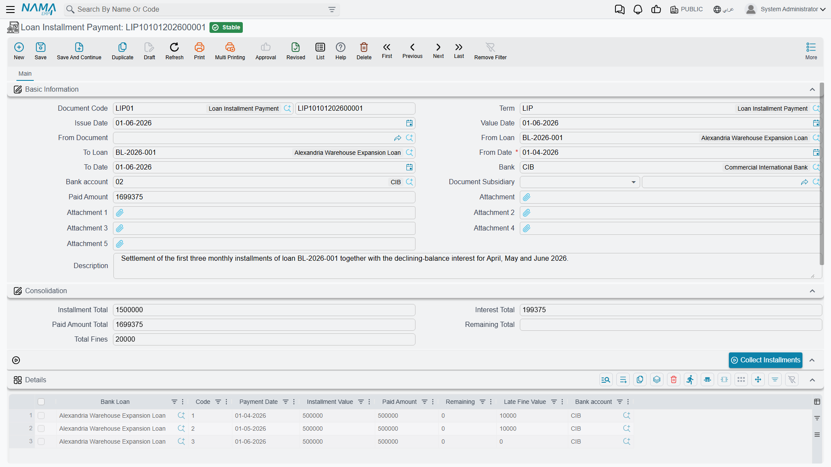Open Help
Screen dimensions: 831x467
click(x=341, y=51)
